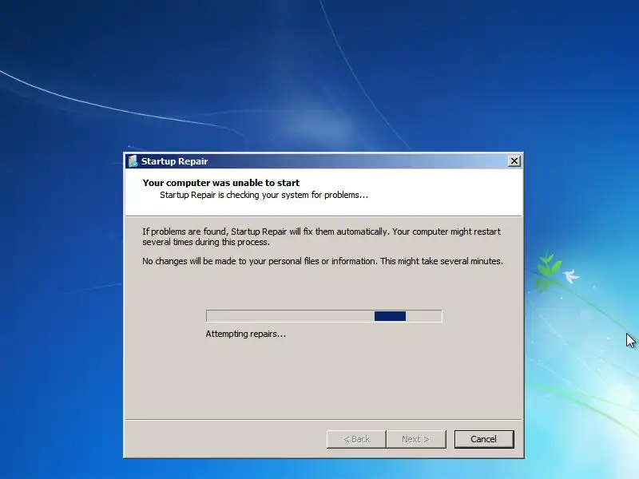Image resolution: width=639 pixels, height=479 pixels.
Task: Click the disabled Next button
Action: [x=416, y=439]
